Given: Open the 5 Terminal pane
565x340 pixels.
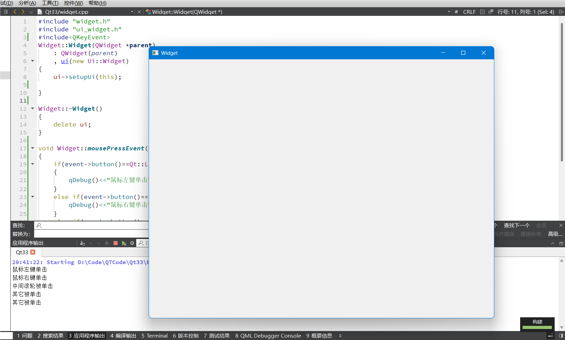Looking at the screenshot, I should 155,336.
